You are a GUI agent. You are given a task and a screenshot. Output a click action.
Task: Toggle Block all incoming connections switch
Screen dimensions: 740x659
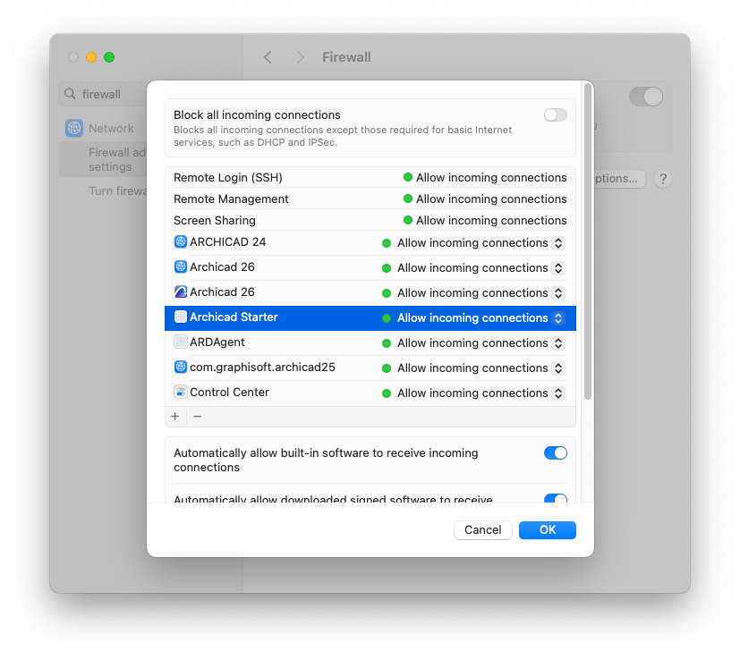556,115
